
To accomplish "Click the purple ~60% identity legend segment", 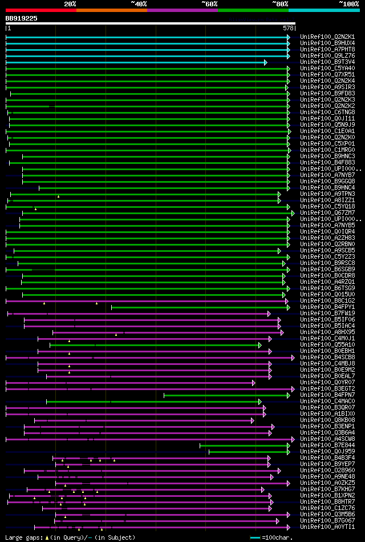I will [182, 10].
